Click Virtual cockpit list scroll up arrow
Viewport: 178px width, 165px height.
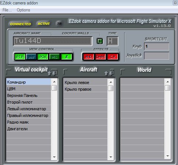click(54, 82)
